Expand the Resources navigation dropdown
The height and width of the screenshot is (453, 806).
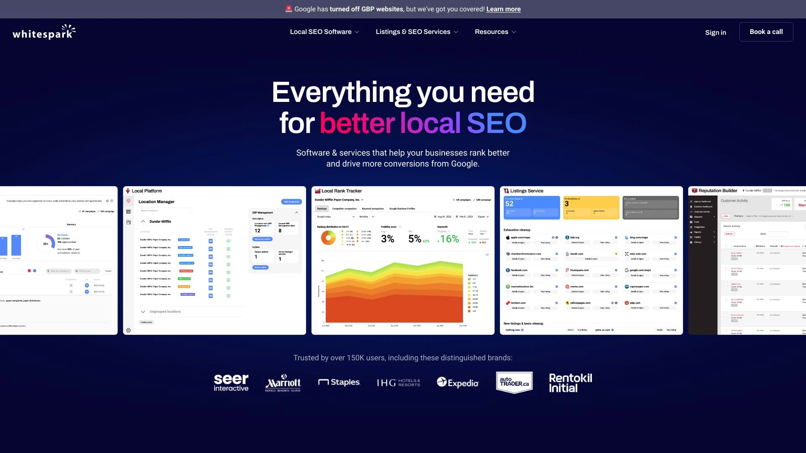coord(495,31)
